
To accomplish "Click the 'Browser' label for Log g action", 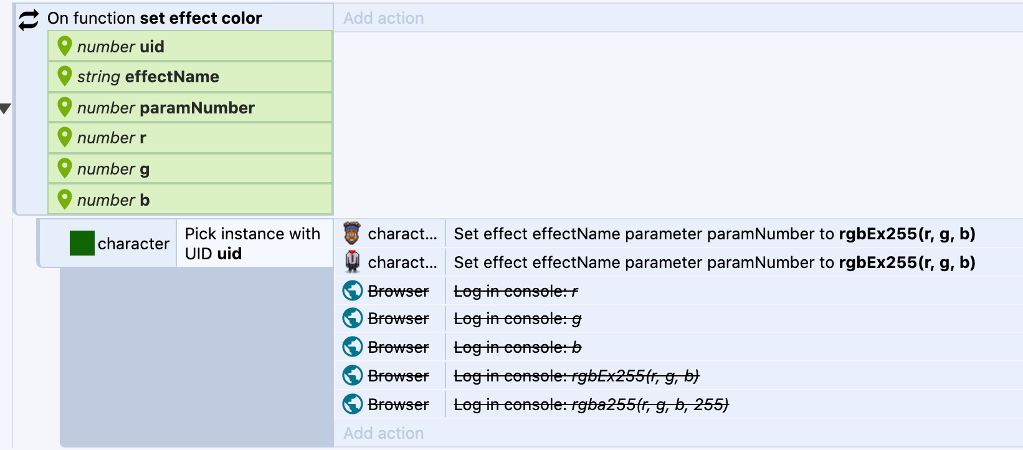I will pyautogui.click(x=399, y=318).
